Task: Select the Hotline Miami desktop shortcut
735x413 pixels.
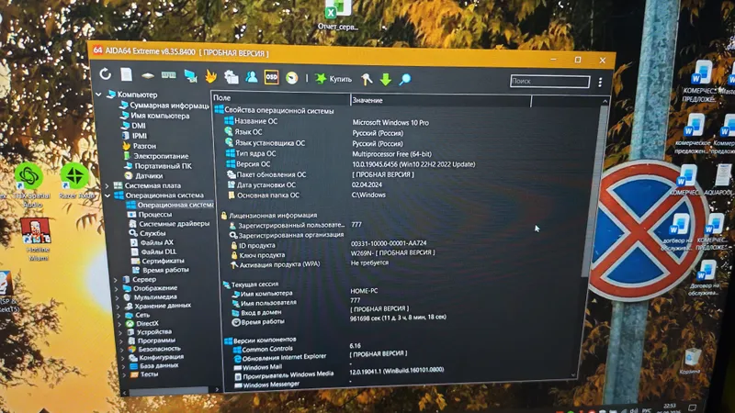Action: coord(36,240)
